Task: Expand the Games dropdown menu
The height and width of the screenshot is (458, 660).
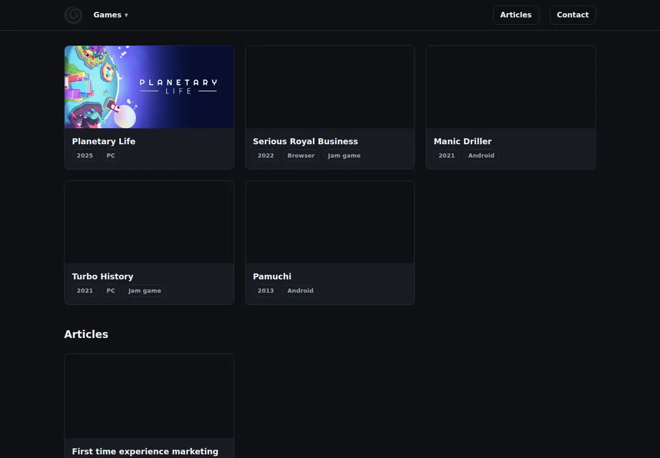Action: coord(110,15)
